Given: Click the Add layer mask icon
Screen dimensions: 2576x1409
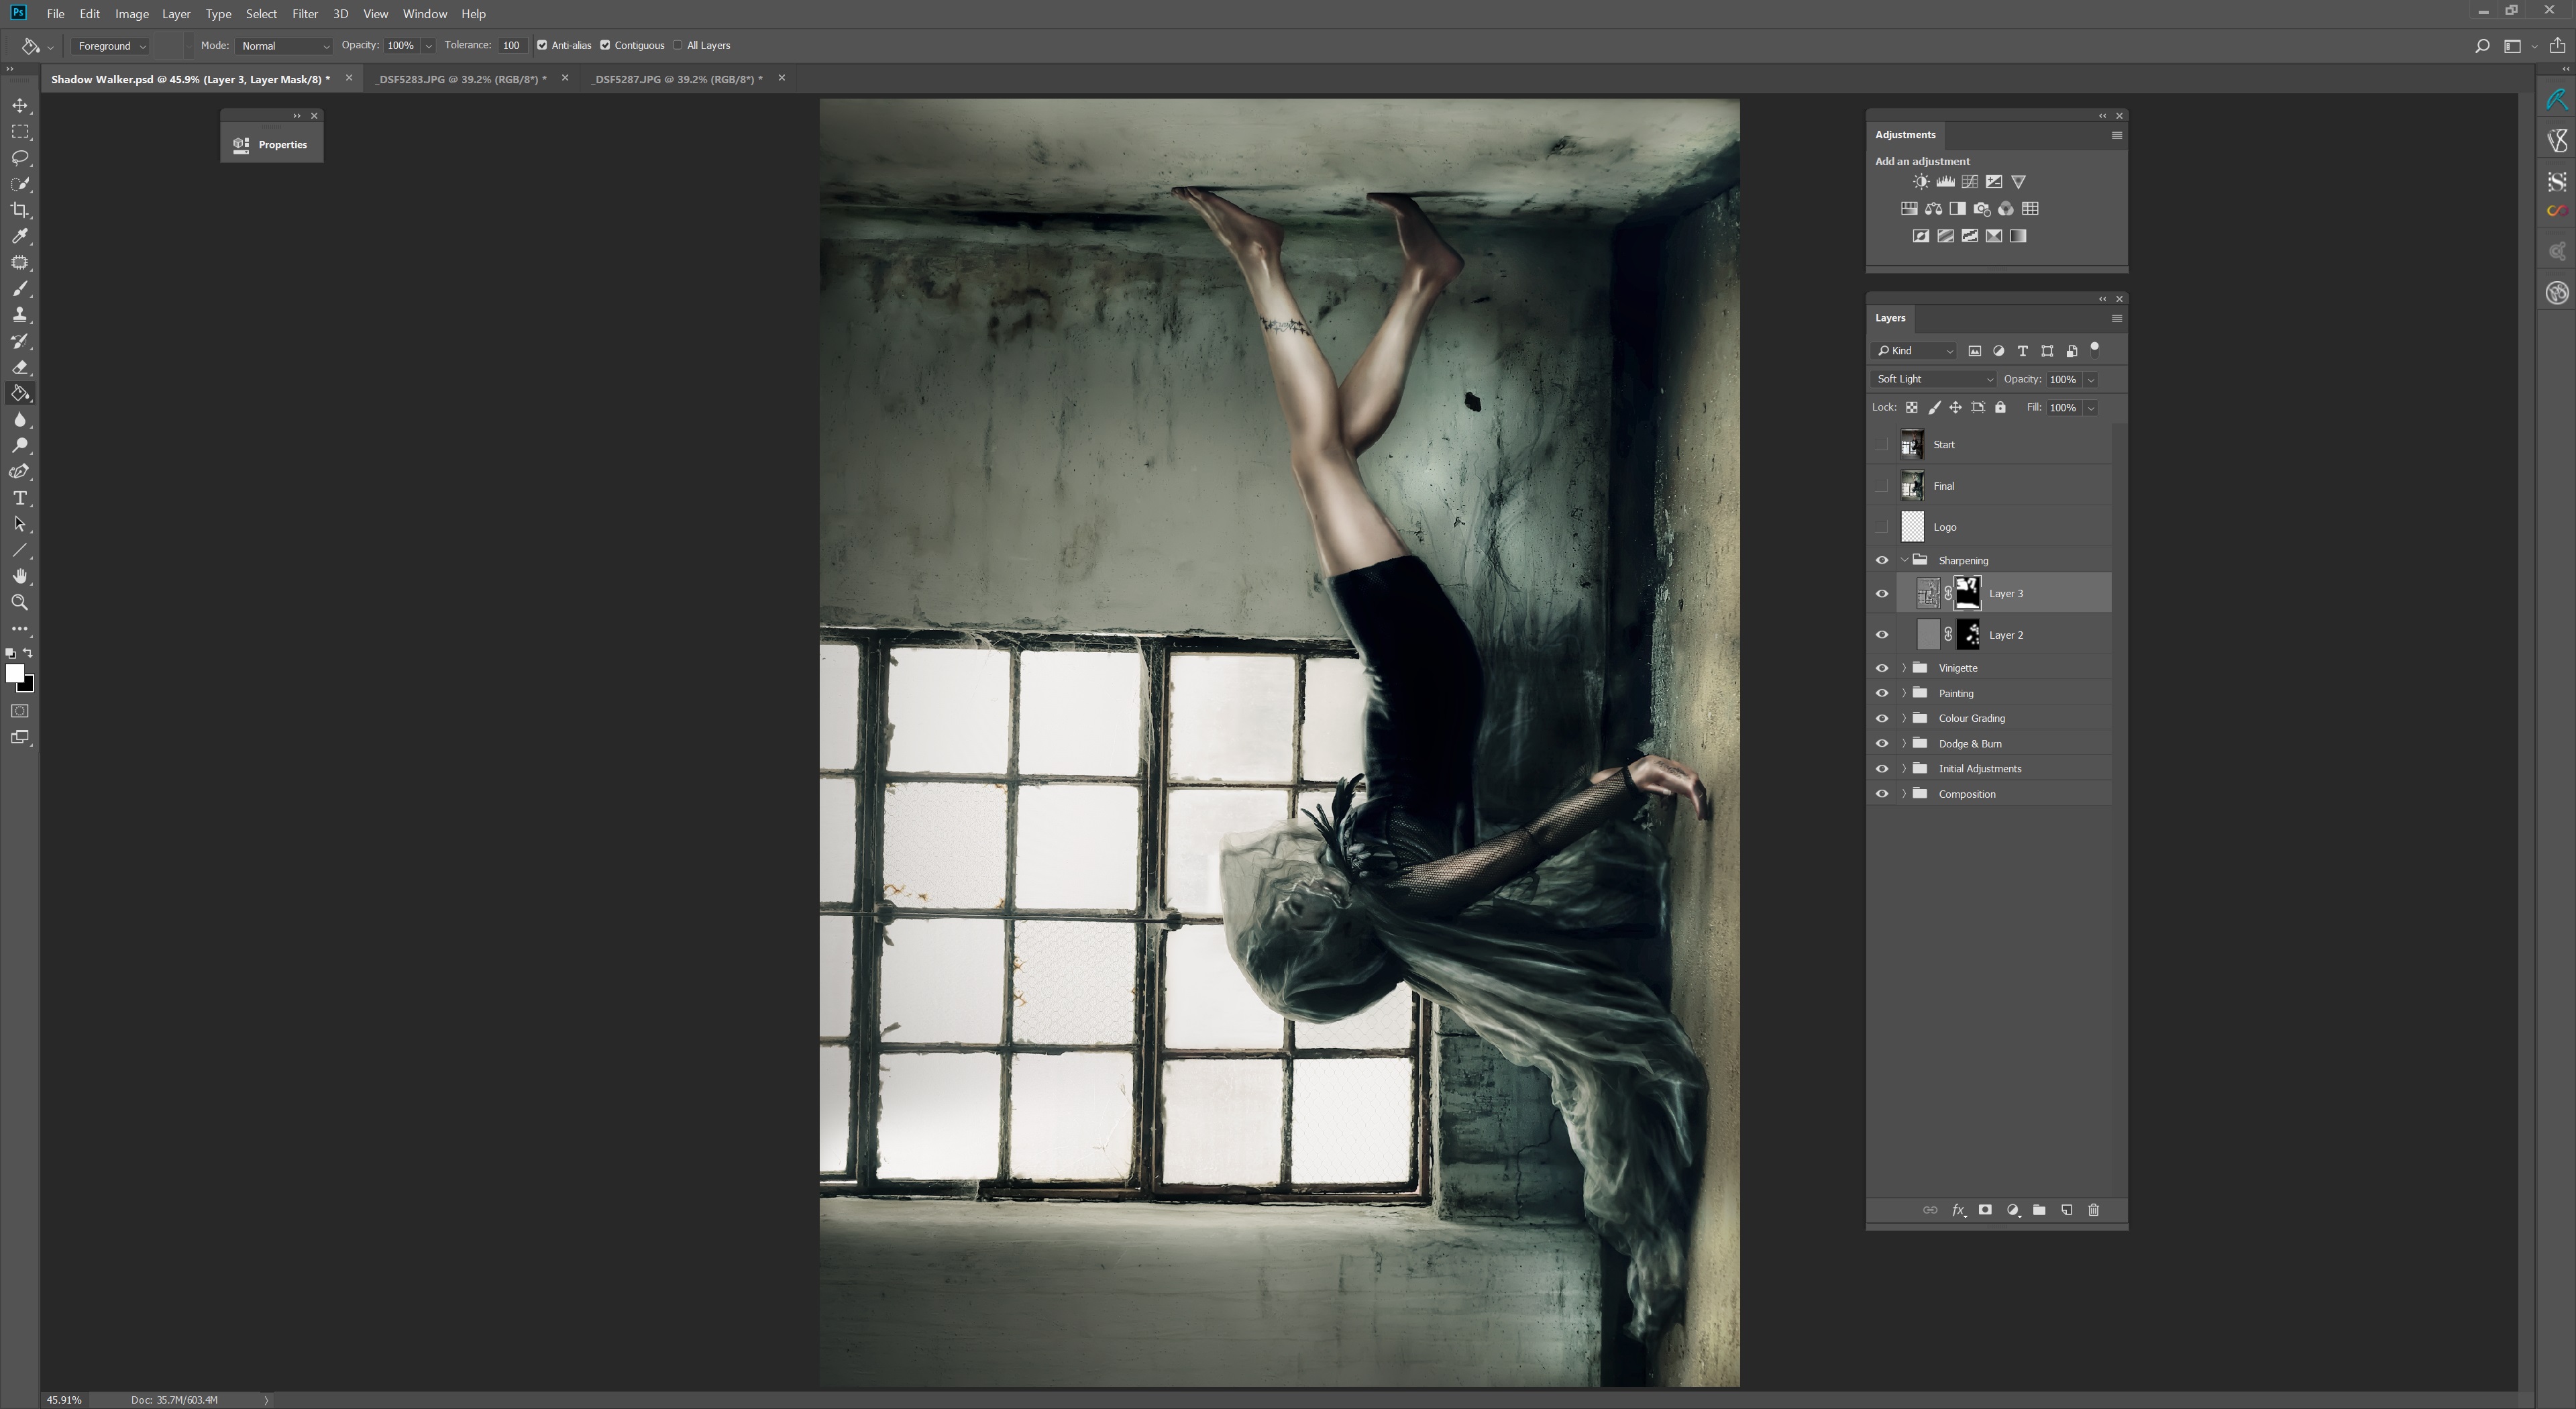Looking at the screenshot, I should (1985, 1210).
